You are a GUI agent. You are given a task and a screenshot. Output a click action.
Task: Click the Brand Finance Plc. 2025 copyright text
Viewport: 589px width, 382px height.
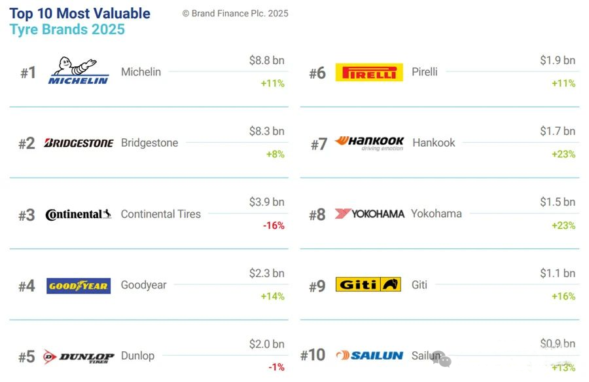236,14
